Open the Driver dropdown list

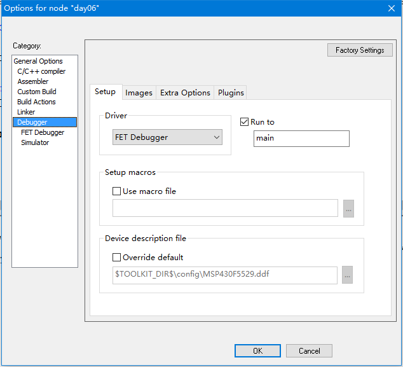167,137
